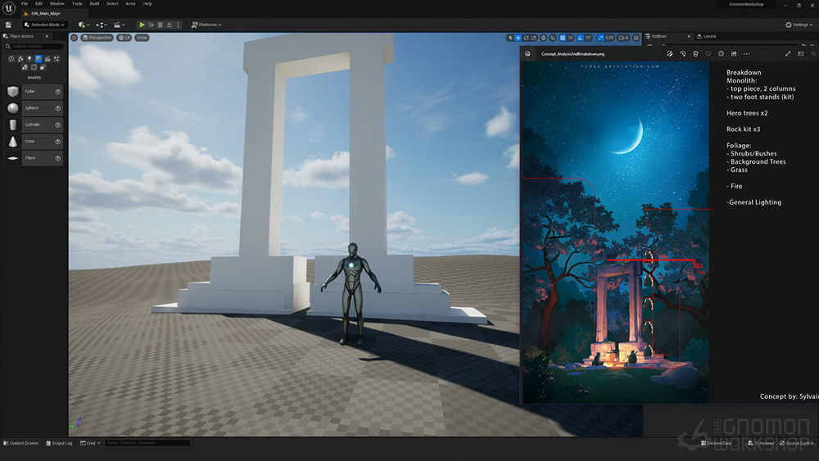The height and width of the screenshot is (461, 819).
Task: Open the Select menu
Action: 112,3
